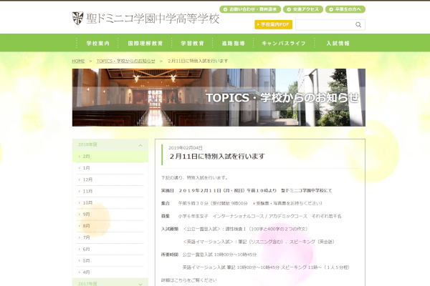
Task: Click the article date 2019年02月04日
Action: (x=186, y=148)
